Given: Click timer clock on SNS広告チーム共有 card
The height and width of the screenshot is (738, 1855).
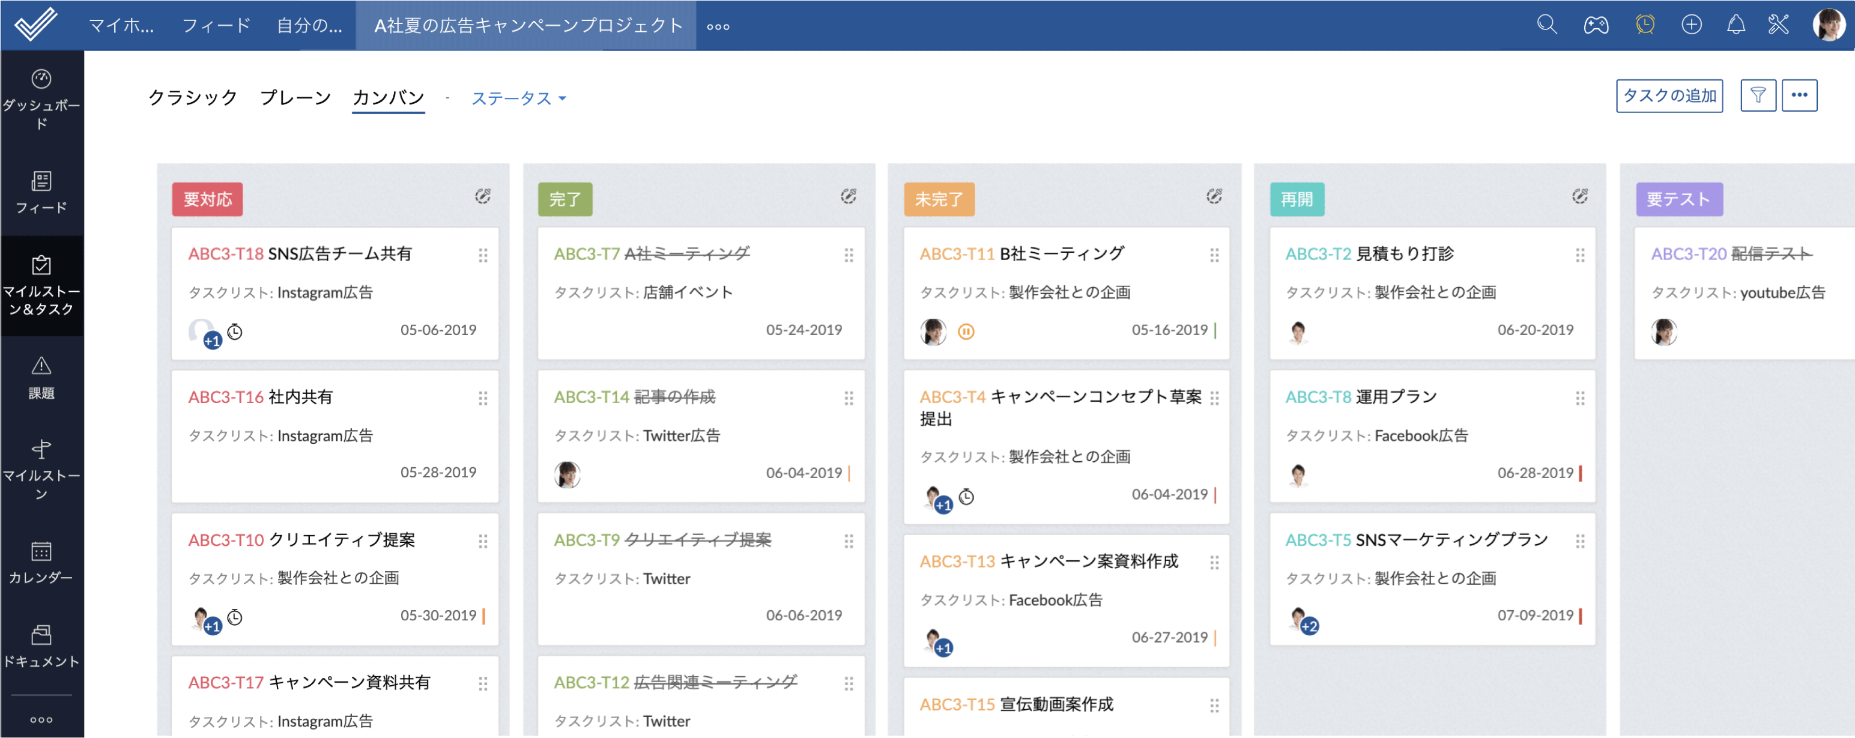Looking at the screenshot, I should (x=235, y=332).
